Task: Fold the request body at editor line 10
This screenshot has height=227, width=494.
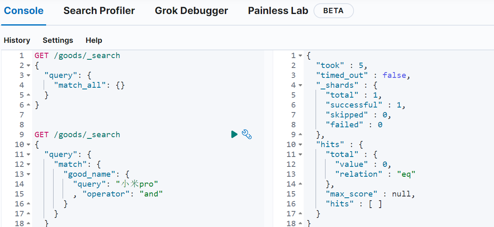Action: click(28, 145)
